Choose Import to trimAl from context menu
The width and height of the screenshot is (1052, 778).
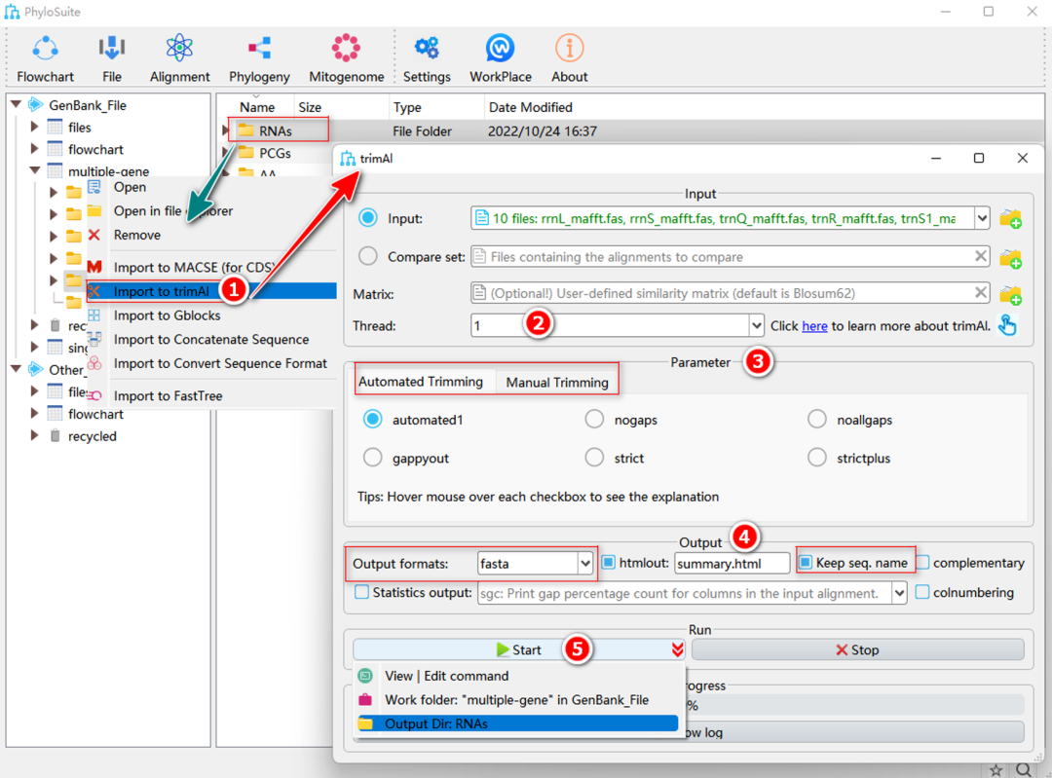[x=211, y=291]
